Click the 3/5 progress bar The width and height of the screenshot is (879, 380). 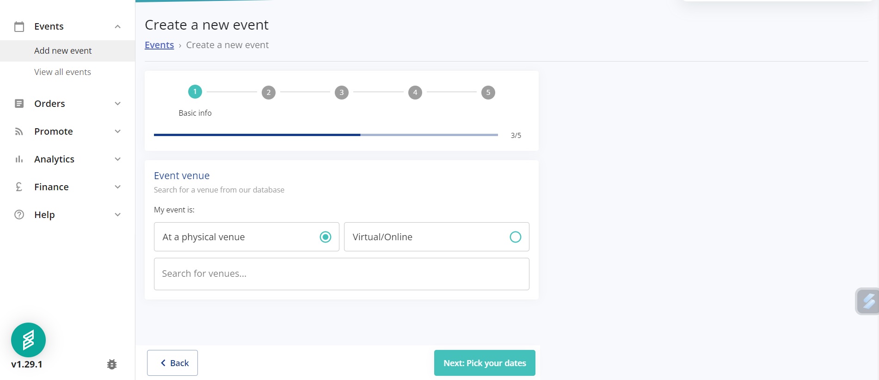[x=326, y=135]
